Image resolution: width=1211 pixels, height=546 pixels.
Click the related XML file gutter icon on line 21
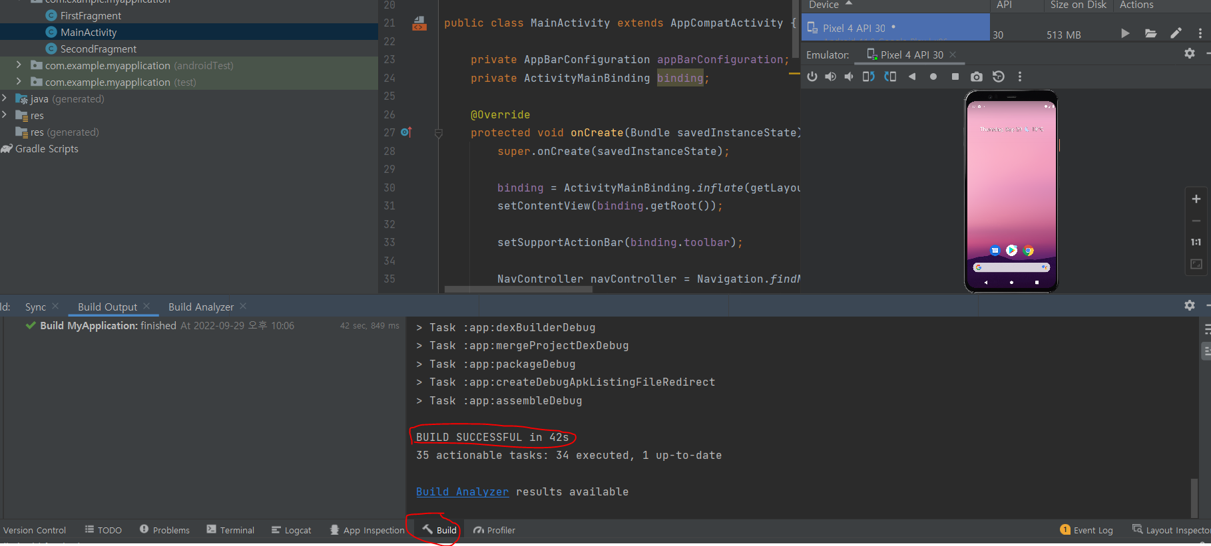(419, 24)
